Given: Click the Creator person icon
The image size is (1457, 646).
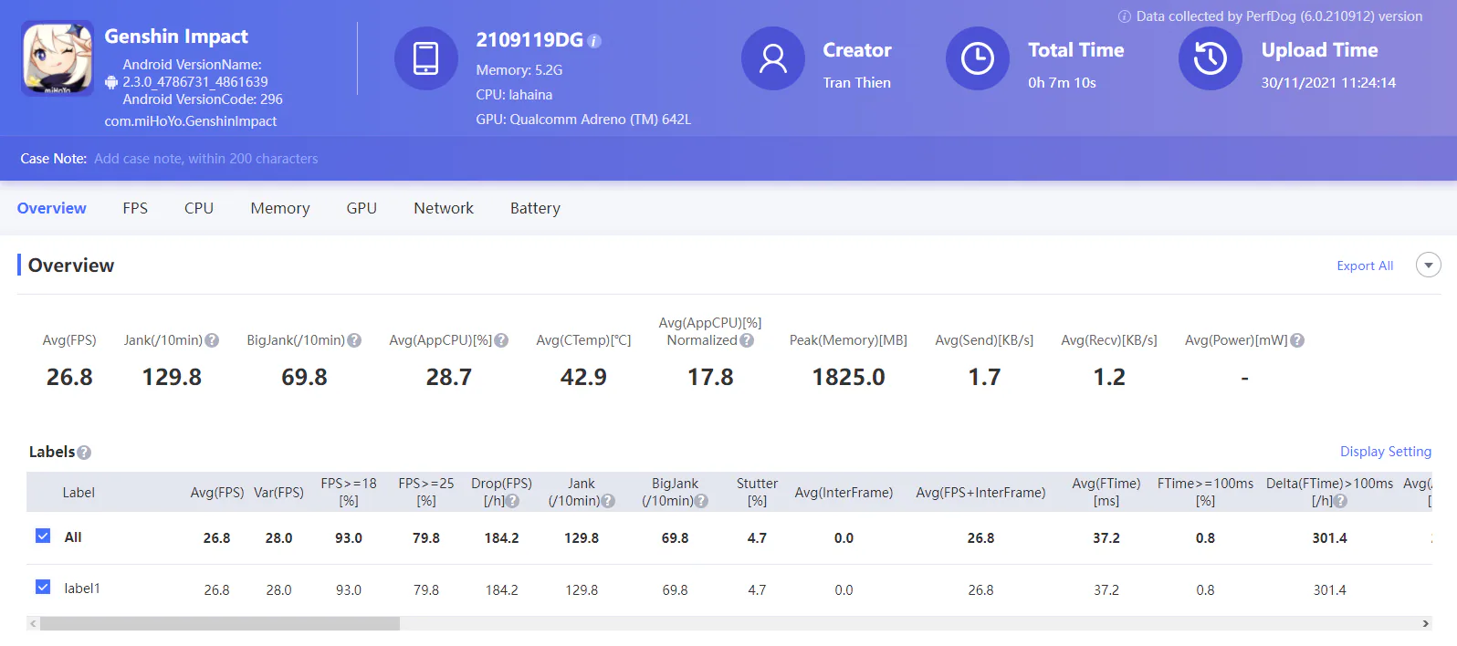Looking at the screenshot, I should click(x=773, y=58).
